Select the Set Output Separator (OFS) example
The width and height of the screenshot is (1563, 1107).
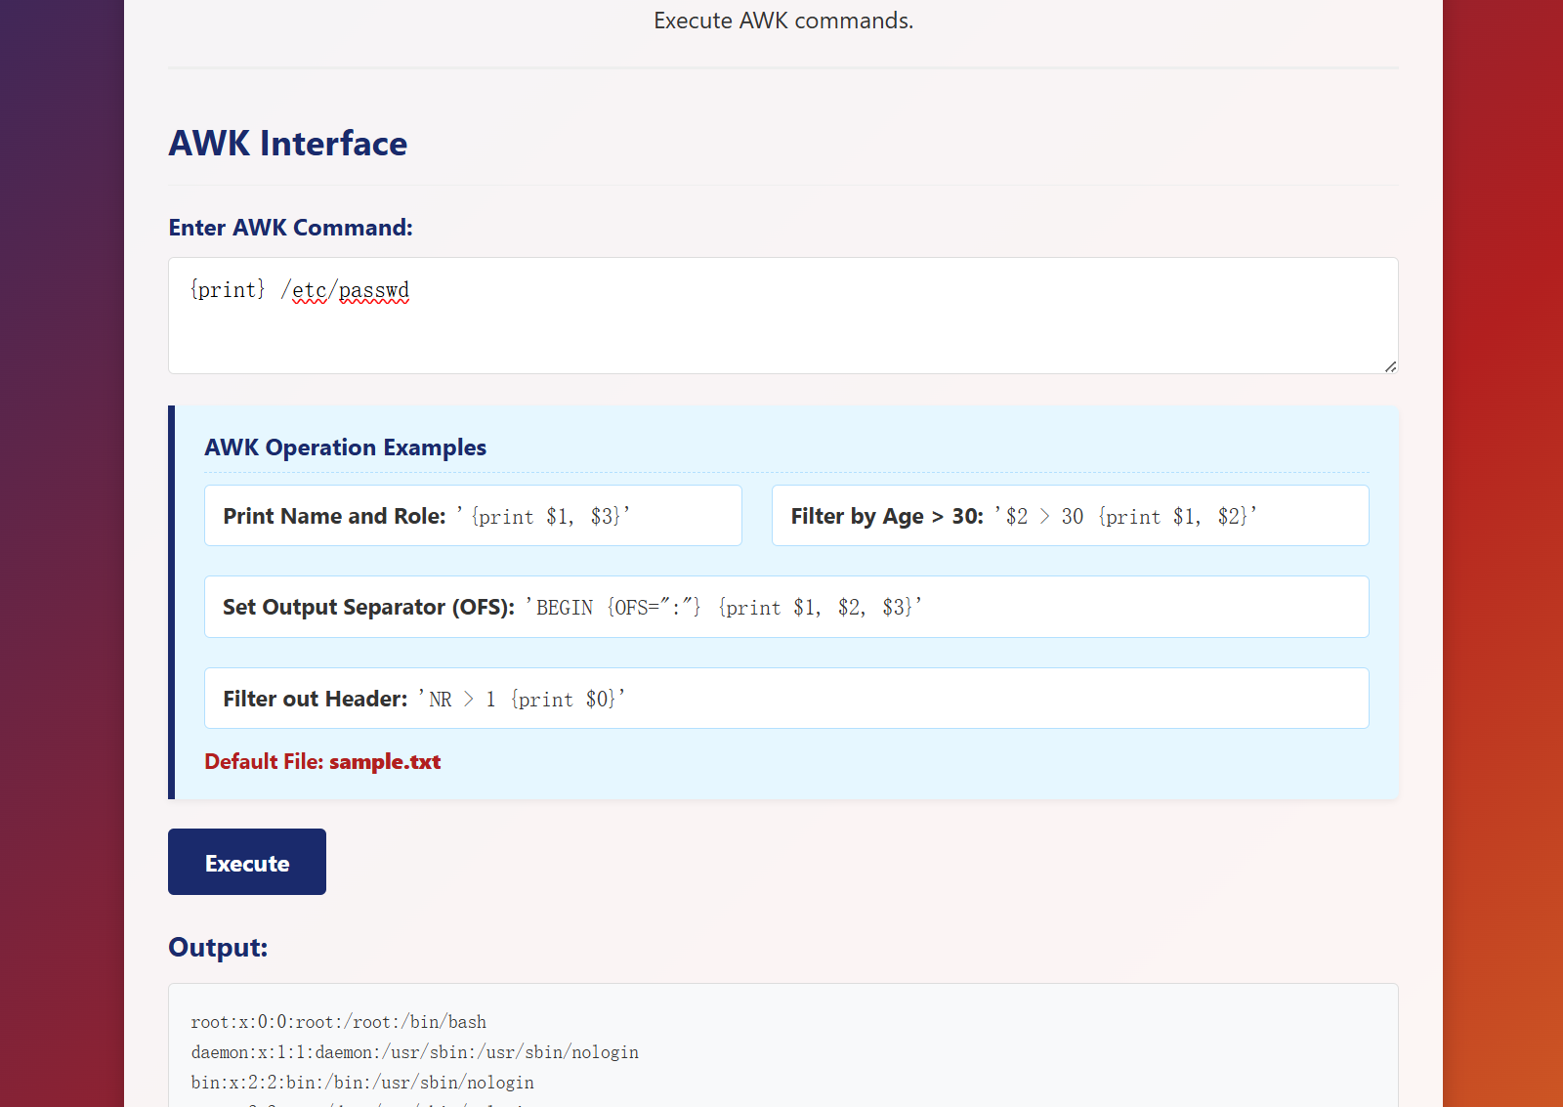786,607
